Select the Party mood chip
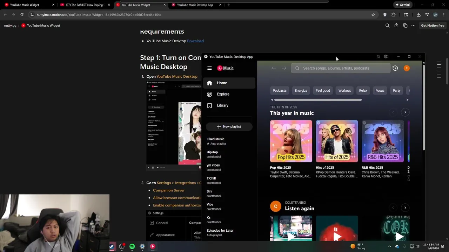 pos(397,91)
